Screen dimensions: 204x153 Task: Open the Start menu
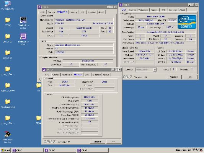coord(5,150)
